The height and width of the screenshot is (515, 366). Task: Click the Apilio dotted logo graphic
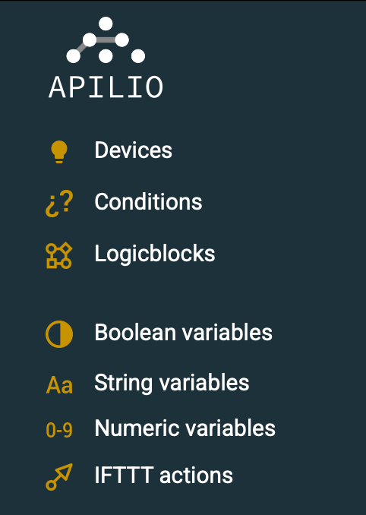click(106, 39)
